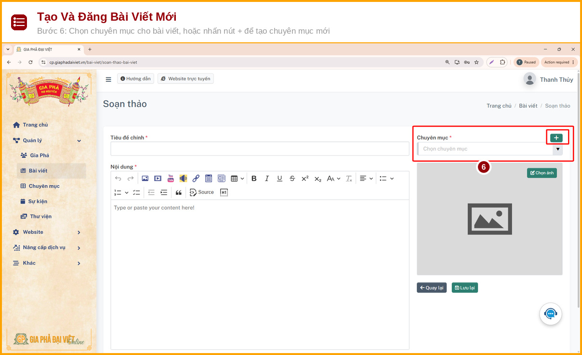Open Chuyên mục in sidebar

[40, 186]
